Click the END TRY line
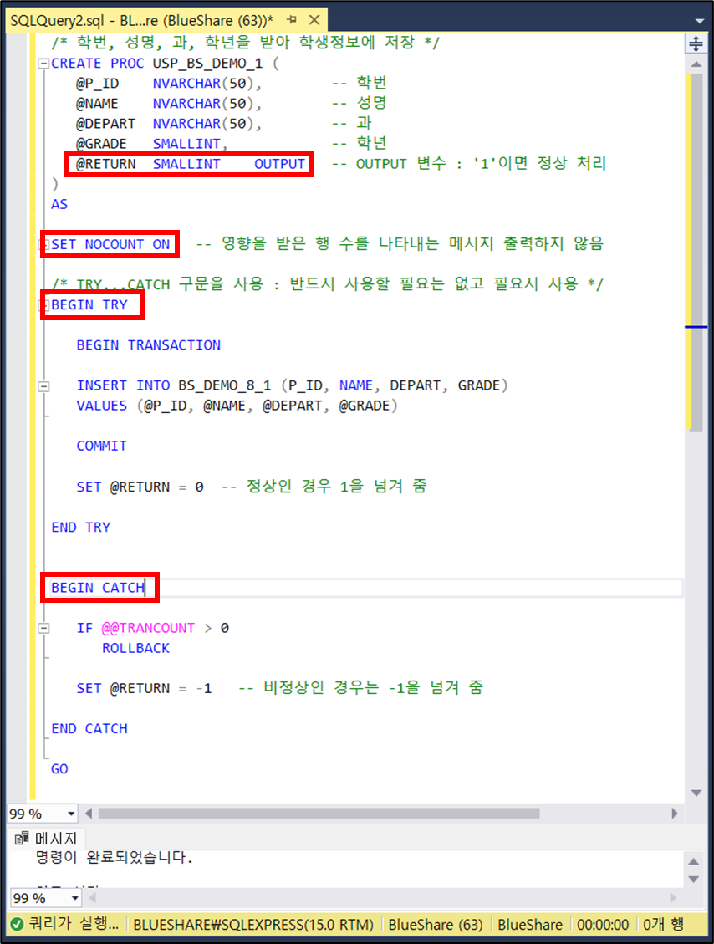Viewport: 714px width, 944px height. (80, 528)
